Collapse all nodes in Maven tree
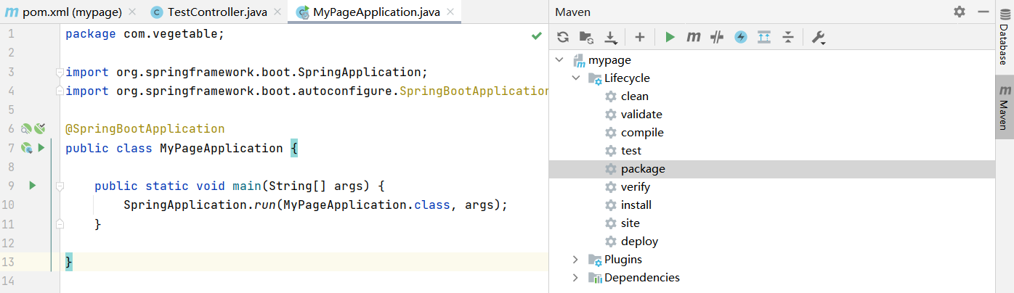This screenshot has width=1014, height=293. tap(788, 37)
